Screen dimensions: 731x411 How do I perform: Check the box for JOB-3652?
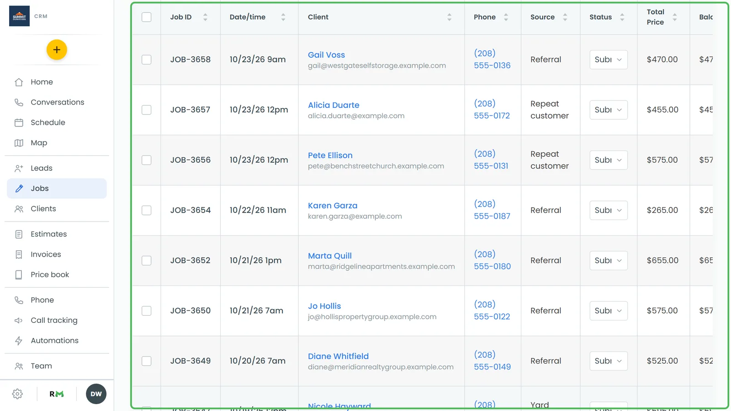[146, 261]
